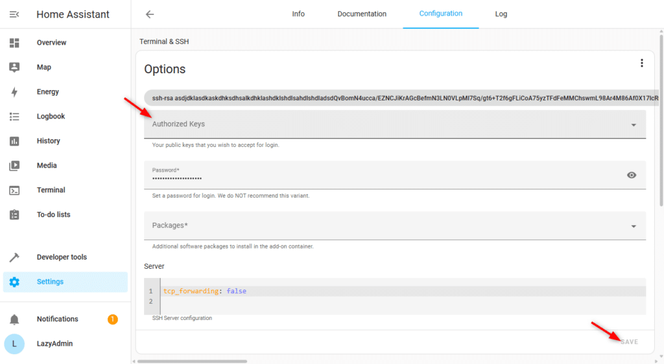Expand the Authorized Keys dropdown

point(633,125)
